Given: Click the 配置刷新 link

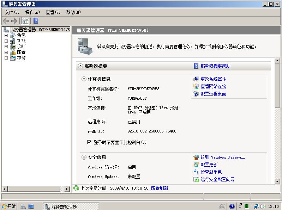Looking at the screenshot, I should click(x=160, y=188).
